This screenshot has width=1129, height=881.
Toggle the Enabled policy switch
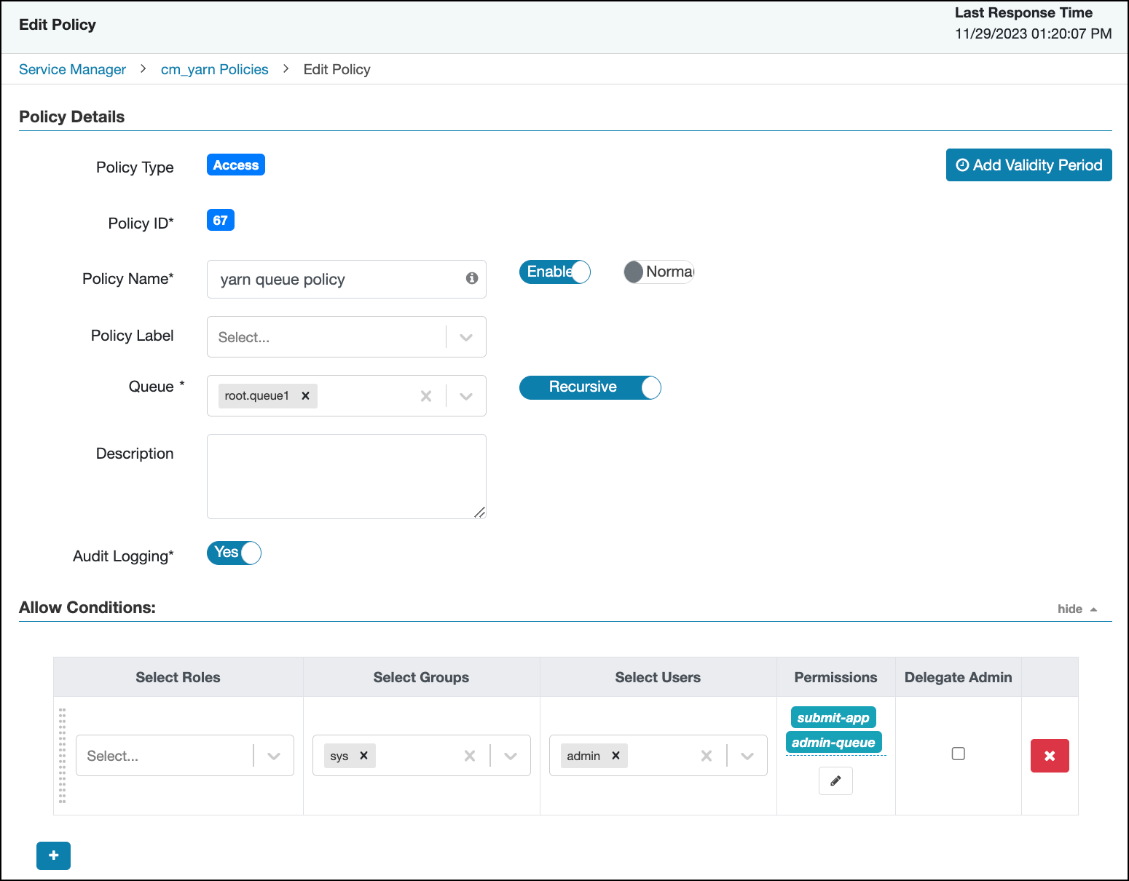click(554, 272)
